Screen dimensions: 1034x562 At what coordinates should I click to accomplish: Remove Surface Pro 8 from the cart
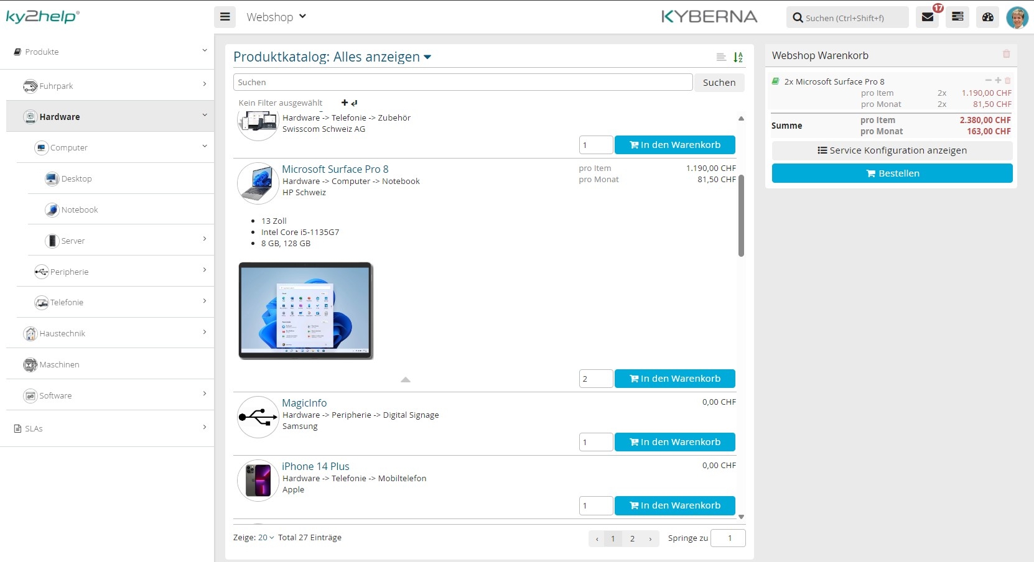coord(1008,80)
